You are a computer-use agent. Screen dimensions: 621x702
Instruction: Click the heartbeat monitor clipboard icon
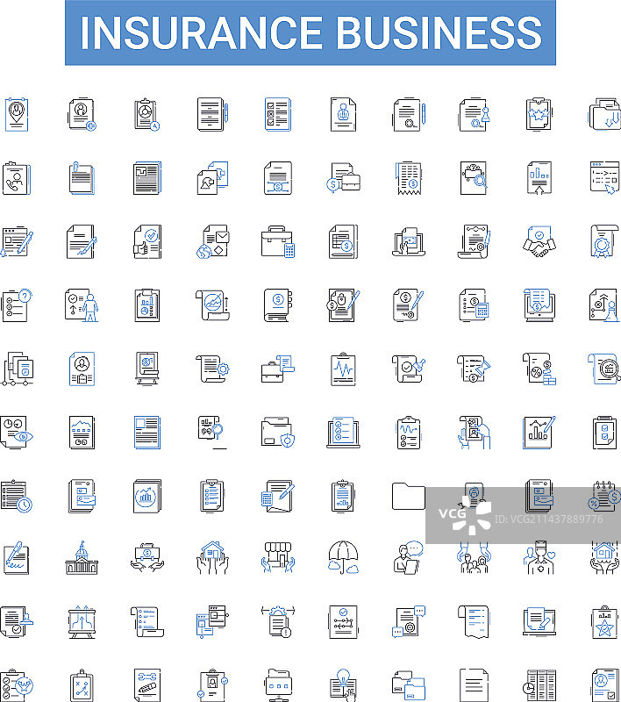point(343,368)
